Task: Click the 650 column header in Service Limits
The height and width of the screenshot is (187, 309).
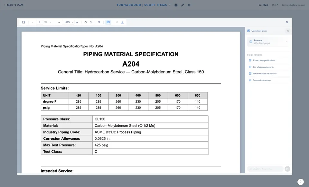Action: tap(197, 95)
